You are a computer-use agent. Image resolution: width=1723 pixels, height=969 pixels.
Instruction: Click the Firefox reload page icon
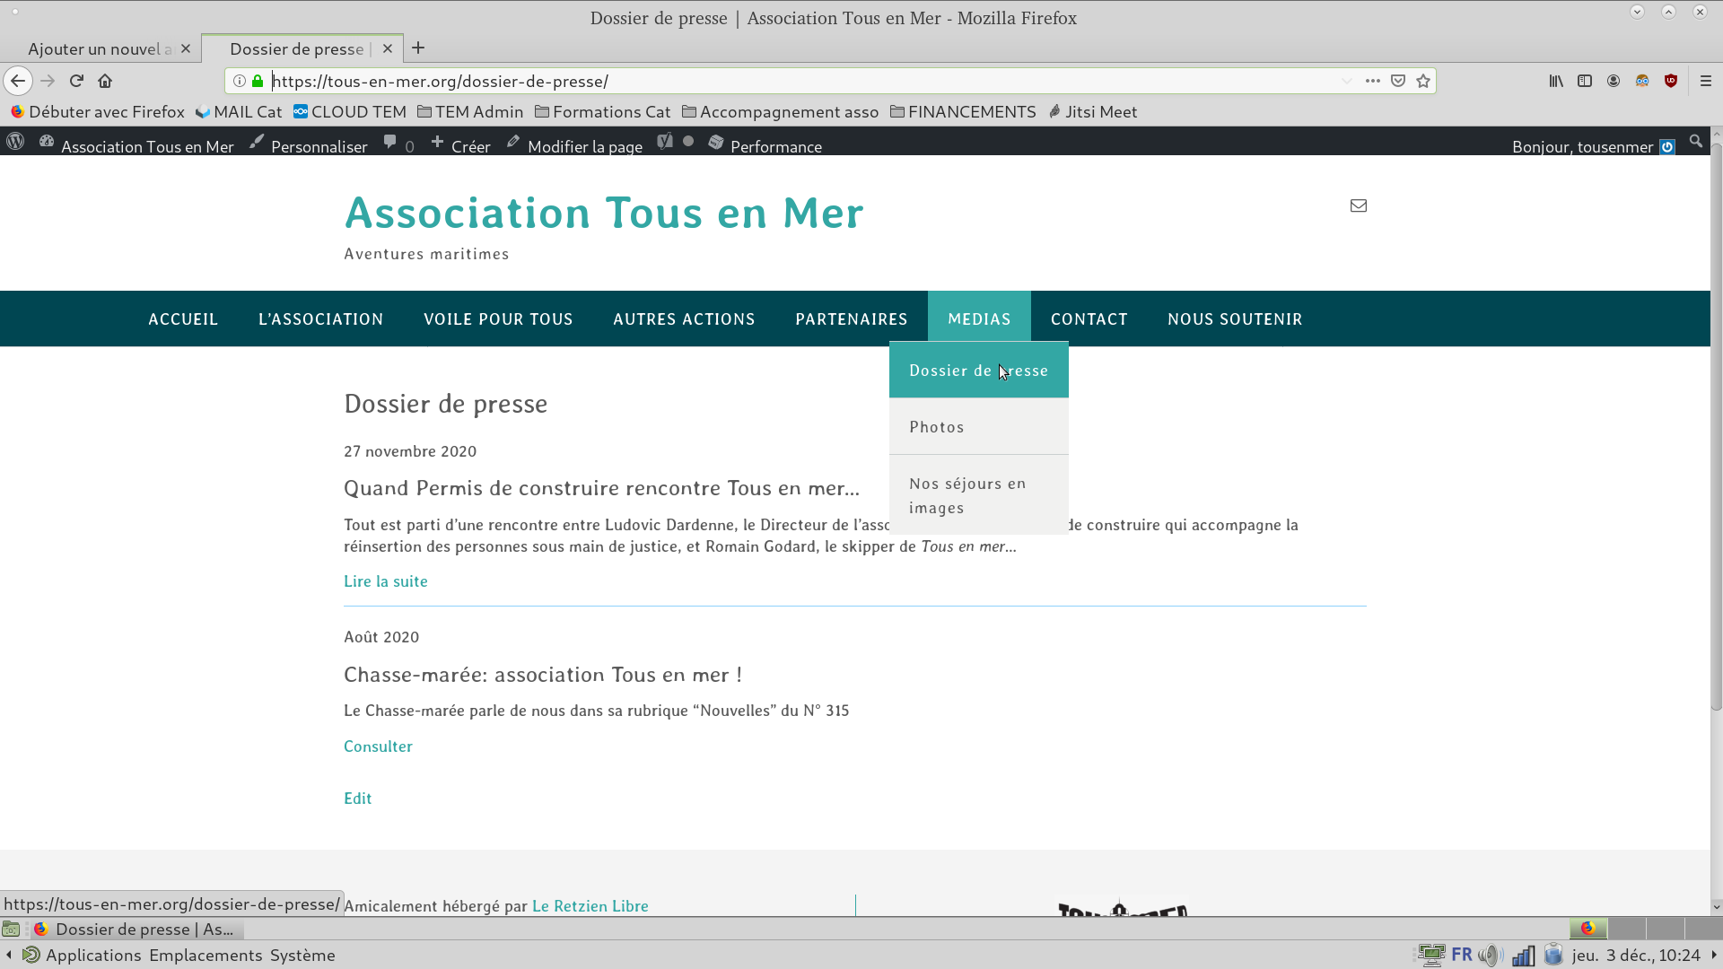pos(76,81)
